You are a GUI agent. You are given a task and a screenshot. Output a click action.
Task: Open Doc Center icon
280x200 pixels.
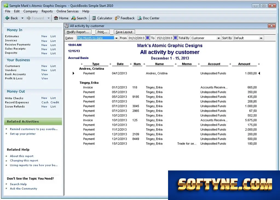(x=140, y=18)
